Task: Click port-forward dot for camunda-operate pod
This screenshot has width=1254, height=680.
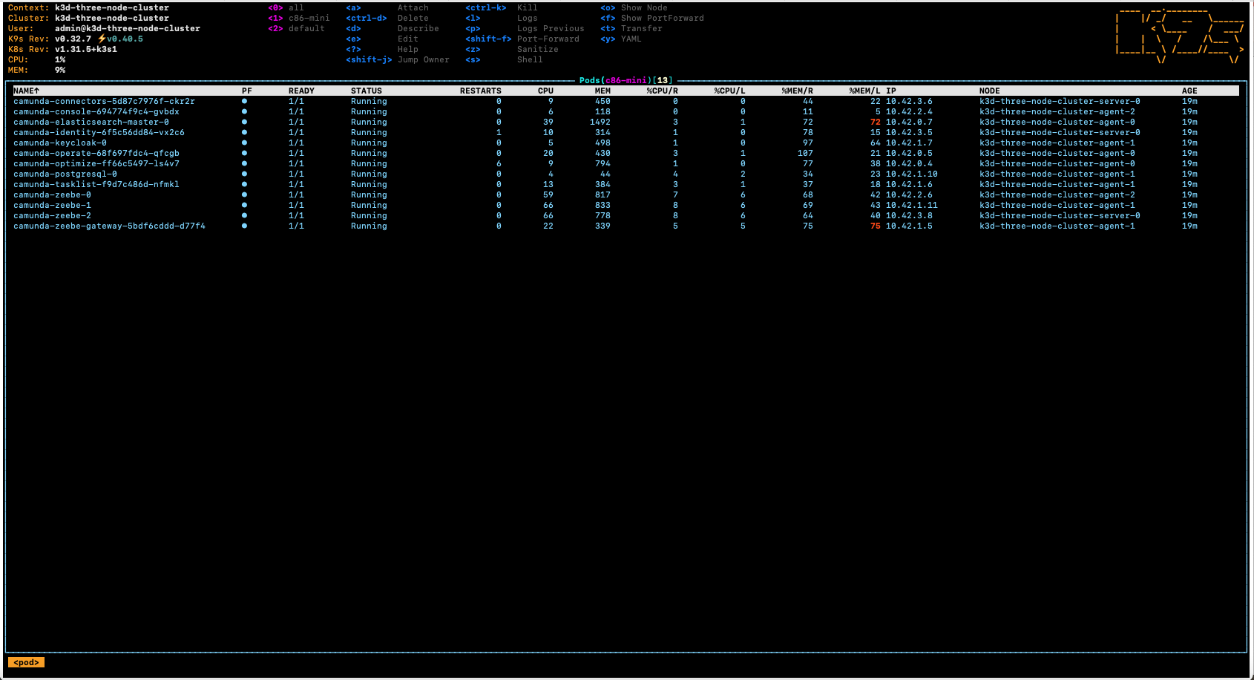Action: [244, 153]
